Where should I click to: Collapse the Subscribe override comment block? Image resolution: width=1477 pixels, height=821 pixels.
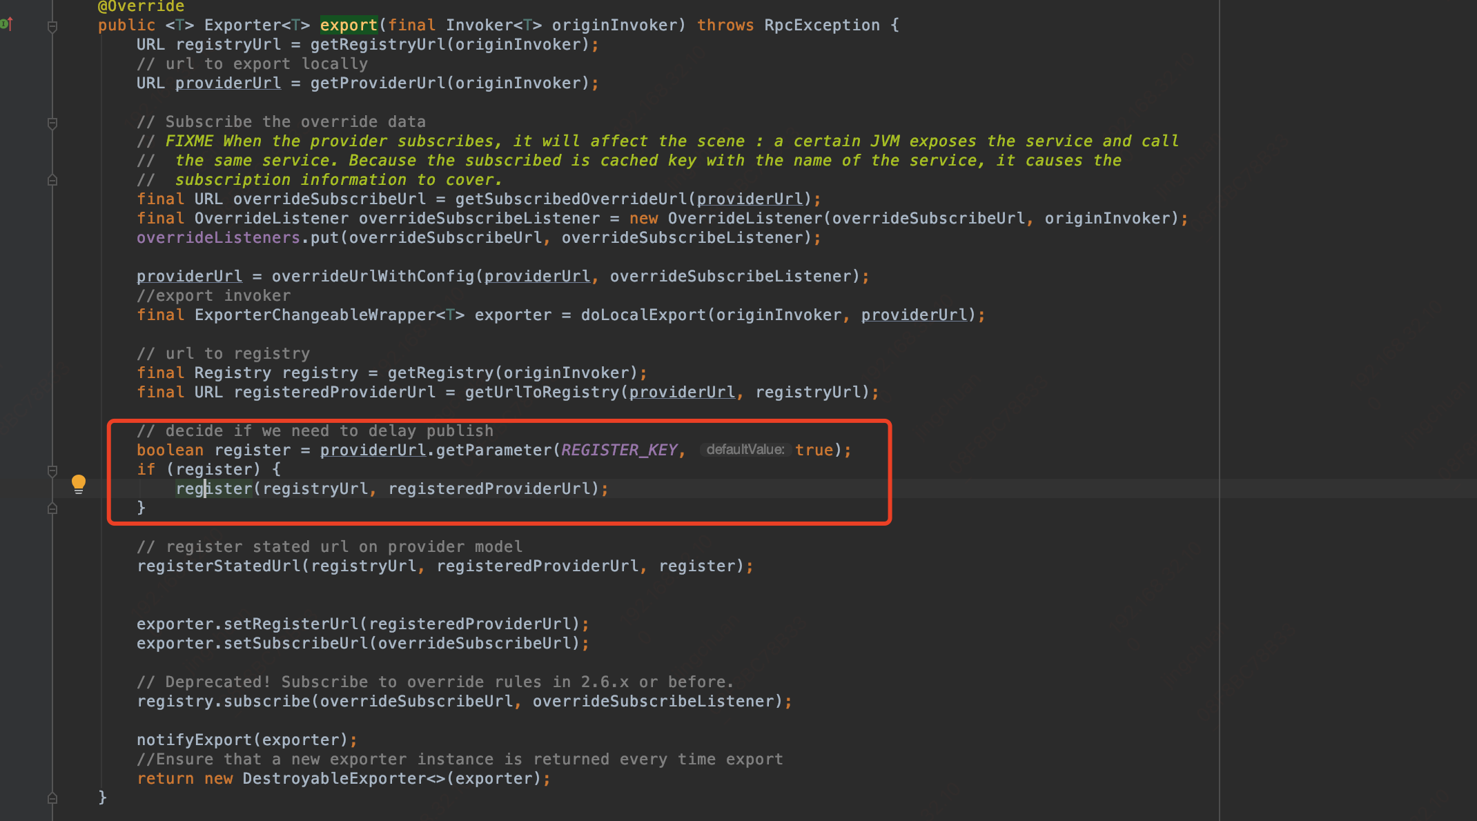tap(52, 123)
